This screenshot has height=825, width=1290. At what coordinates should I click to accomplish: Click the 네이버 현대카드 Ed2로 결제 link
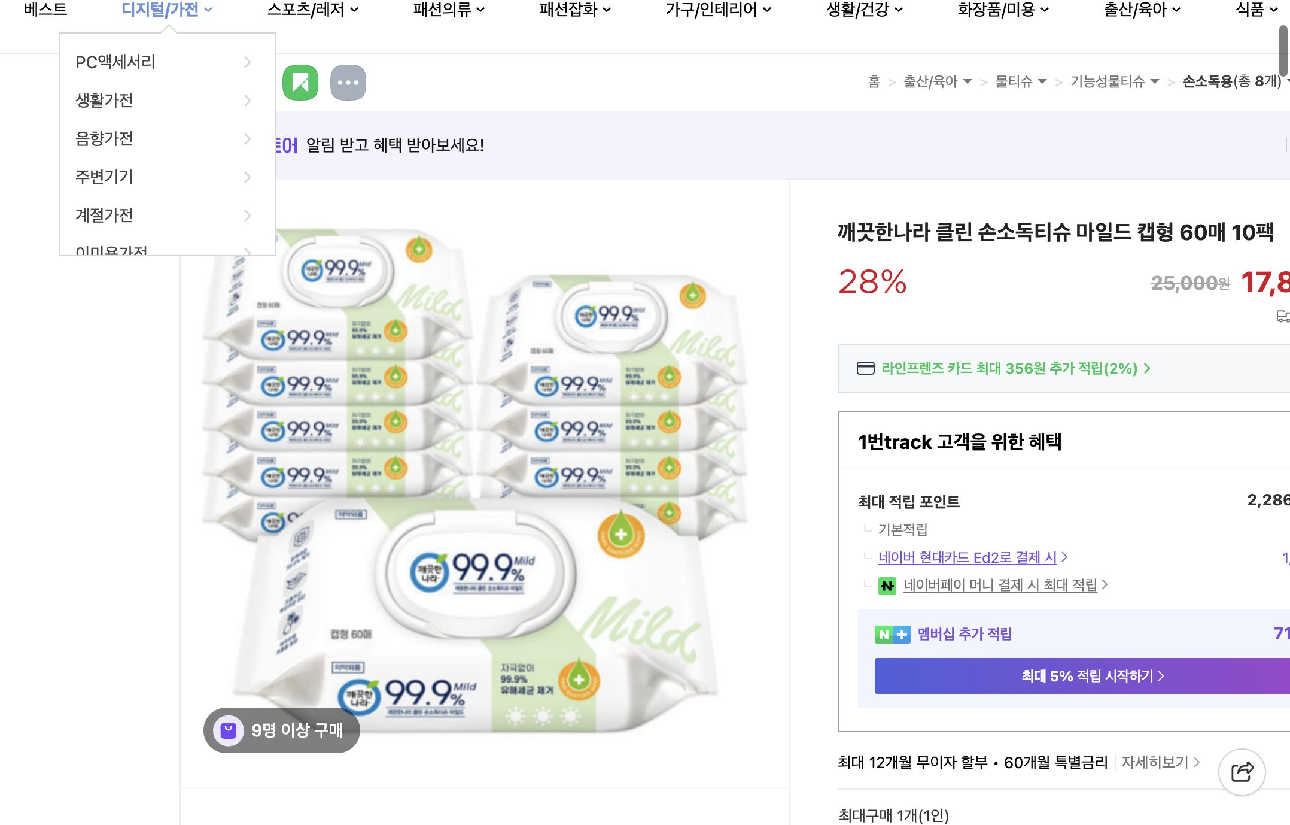coord(969,557)
